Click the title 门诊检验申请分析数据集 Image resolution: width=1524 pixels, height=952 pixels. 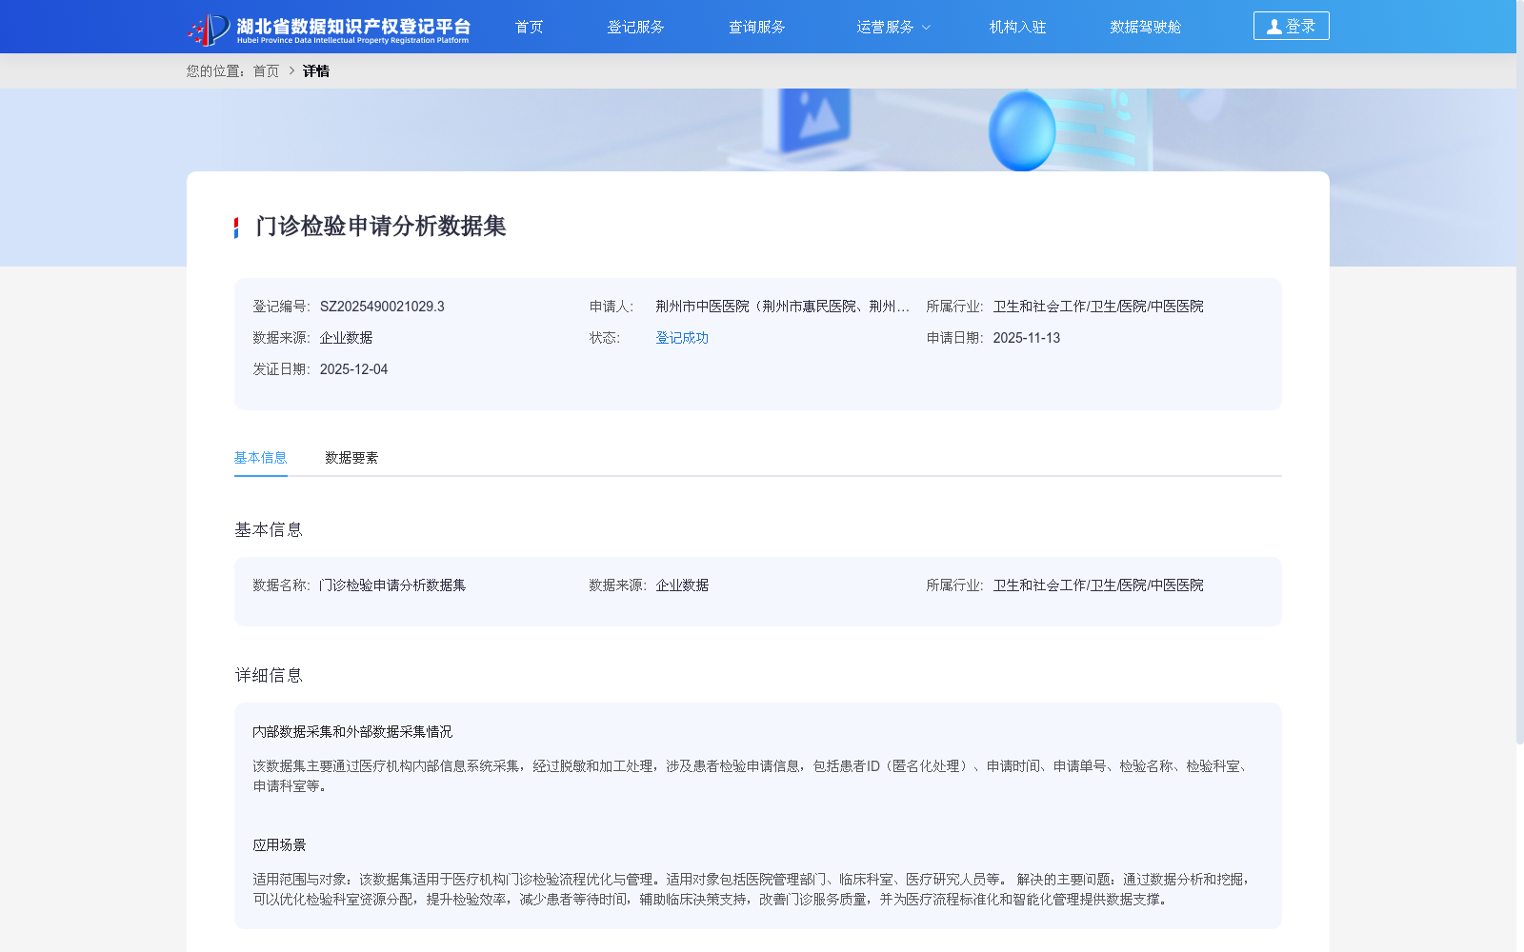381,227
